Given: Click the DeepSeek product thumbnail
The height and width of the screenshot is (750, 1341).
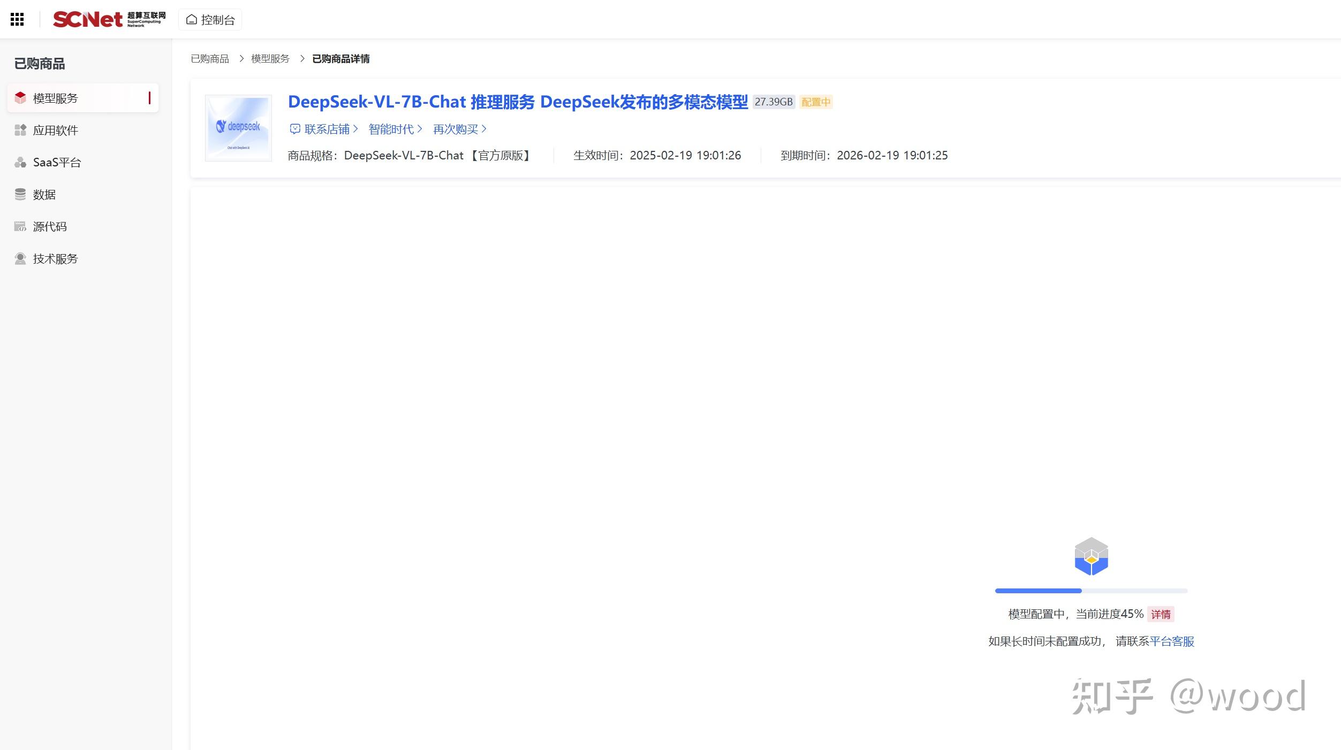Looking at the screenshot, I should coord(238,128).
